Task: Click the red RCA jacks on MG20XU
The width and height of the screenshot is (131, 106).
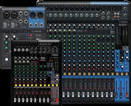Action: tap(117, 17)
